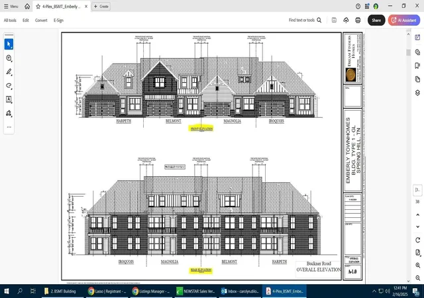Open the Acrobat Menu
Image resolution: width=424 pixels, height=298 pixels.
[x=11, y=6]
